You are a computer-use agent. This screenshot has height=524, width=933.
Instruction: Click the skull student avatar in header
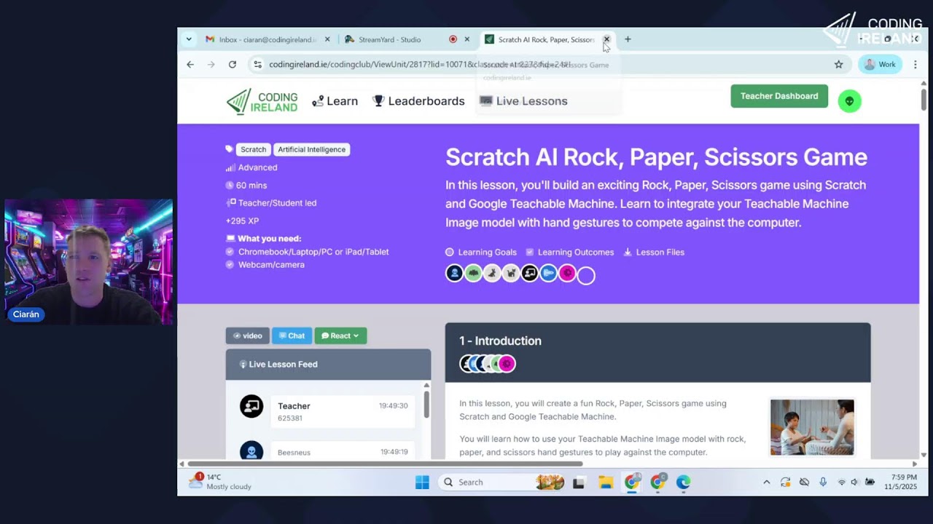coord(454,273)
